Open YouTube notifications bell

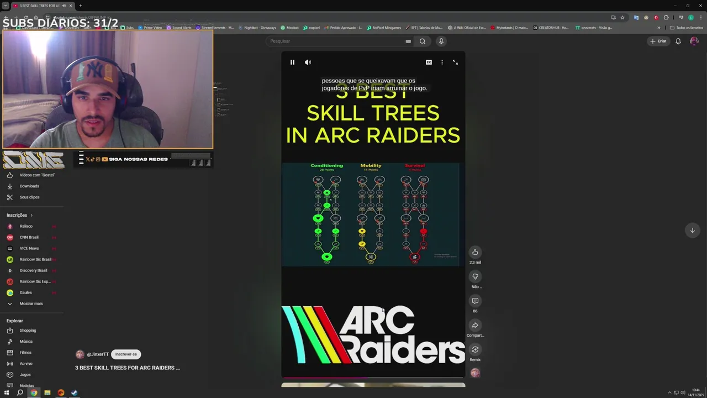(x=678, y=41)
